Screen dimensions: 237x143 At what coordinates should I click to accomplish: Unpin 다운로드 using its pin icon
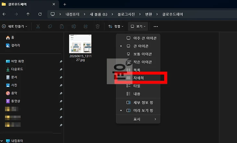tap(61, 69)
